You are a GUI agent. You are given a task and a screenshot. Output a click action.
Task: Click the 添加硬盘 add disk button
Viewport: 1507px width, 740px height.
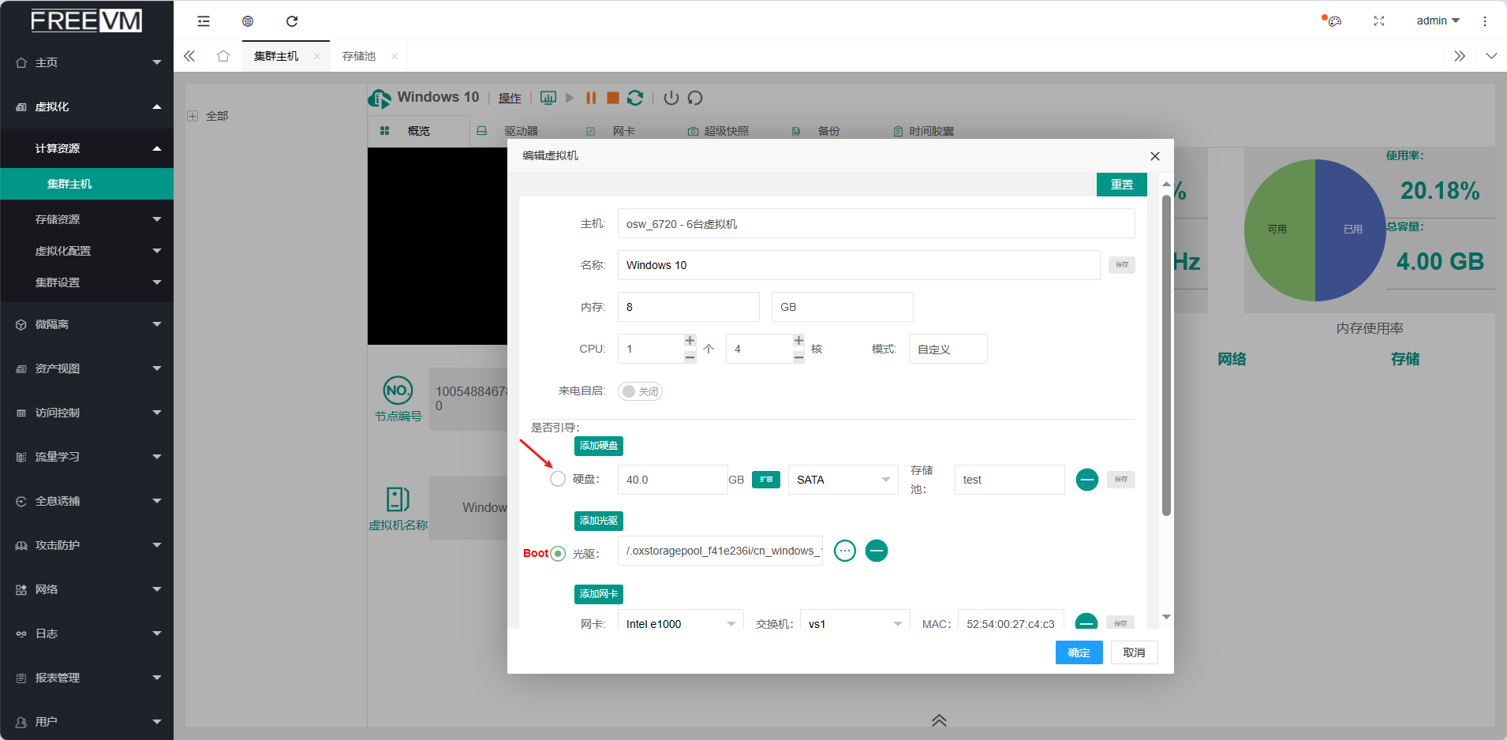(x=598, y=446)
